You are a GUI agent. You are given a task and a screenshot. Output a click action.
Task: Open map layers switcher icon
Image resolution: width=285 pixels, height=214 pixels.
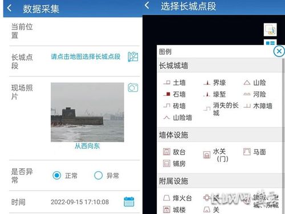270,30
